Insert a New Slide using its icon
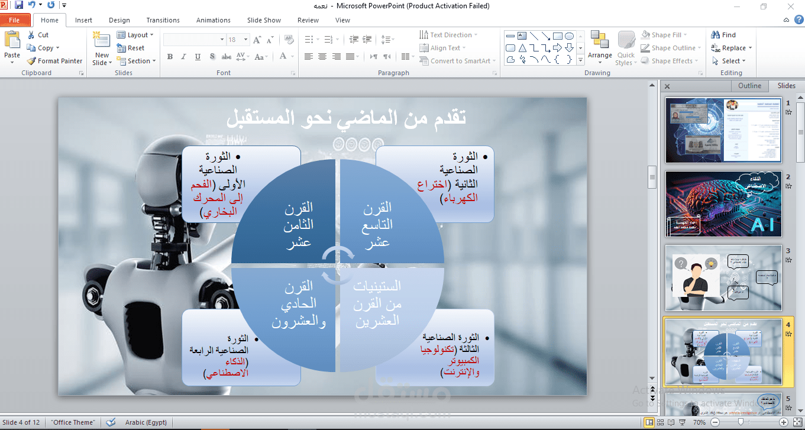 [x=102, y=41]
